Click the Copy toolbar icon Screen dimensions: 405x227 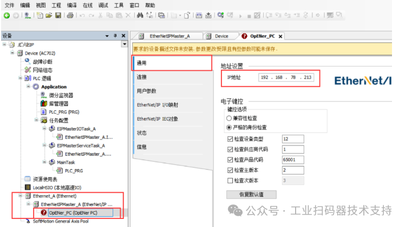coord(110,16)
